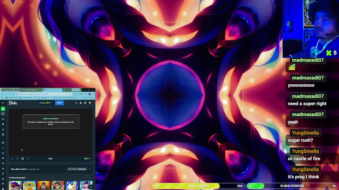
Task: Expand the SC dropdown below the game
Action: tap(88, 159)
